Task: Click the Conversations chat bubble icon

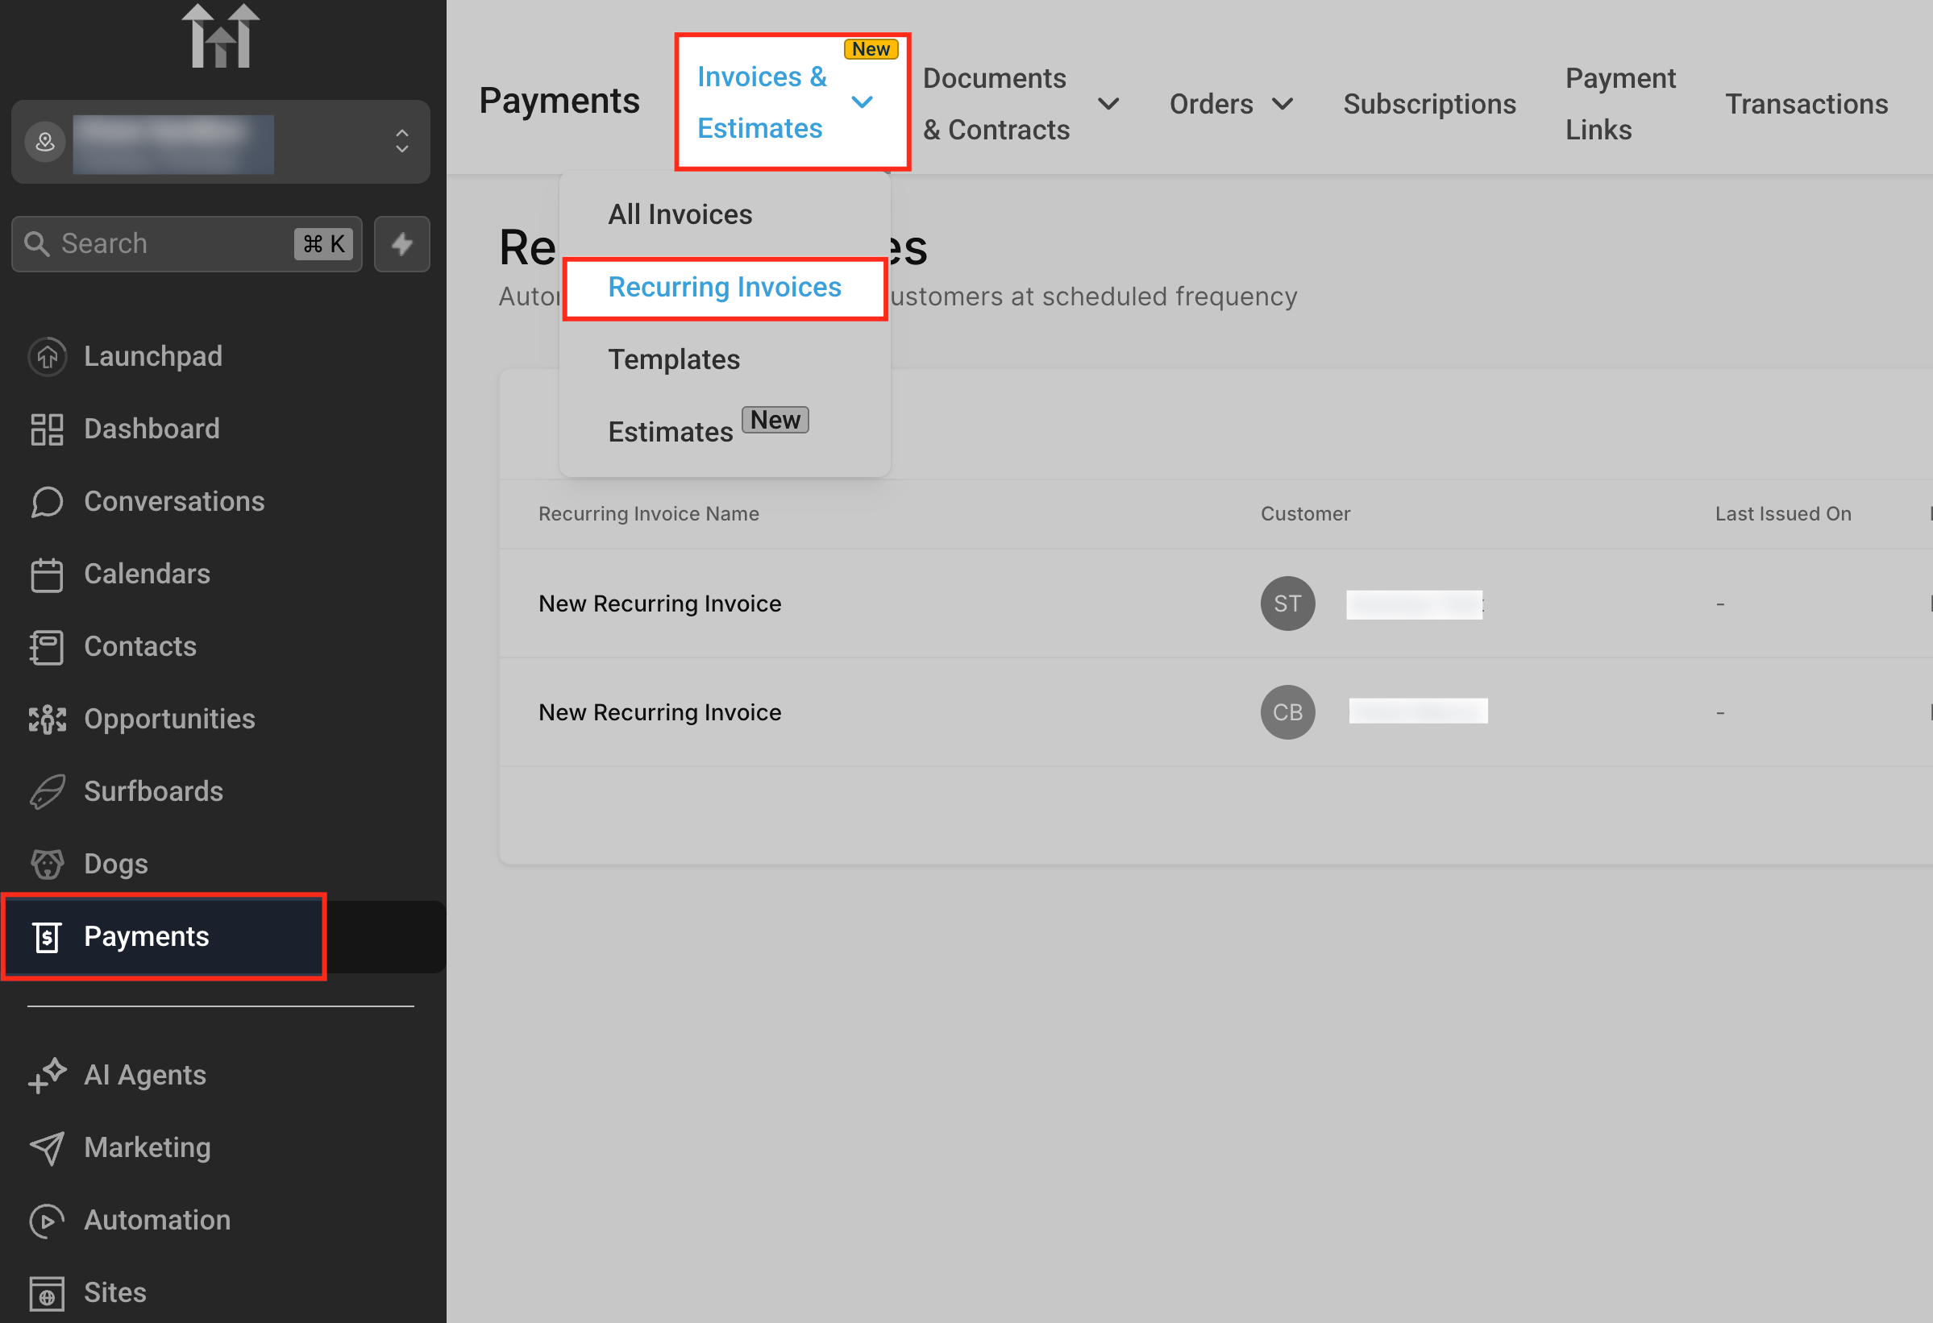Action: pos(48,501)
